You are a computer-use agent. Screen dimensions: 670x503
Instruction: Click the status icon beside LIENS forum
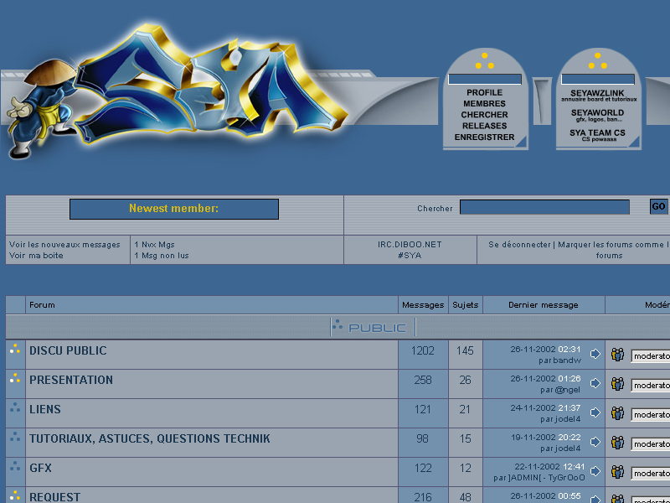15,408
